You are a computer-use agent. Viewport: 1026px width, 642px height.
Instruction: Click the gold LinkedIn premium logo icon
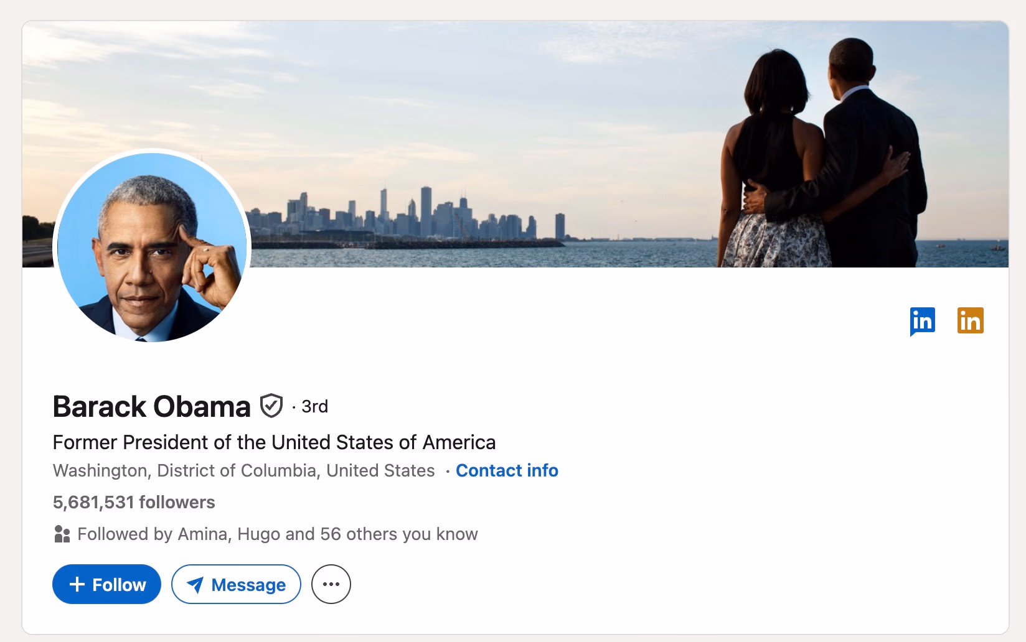[970, 320]
